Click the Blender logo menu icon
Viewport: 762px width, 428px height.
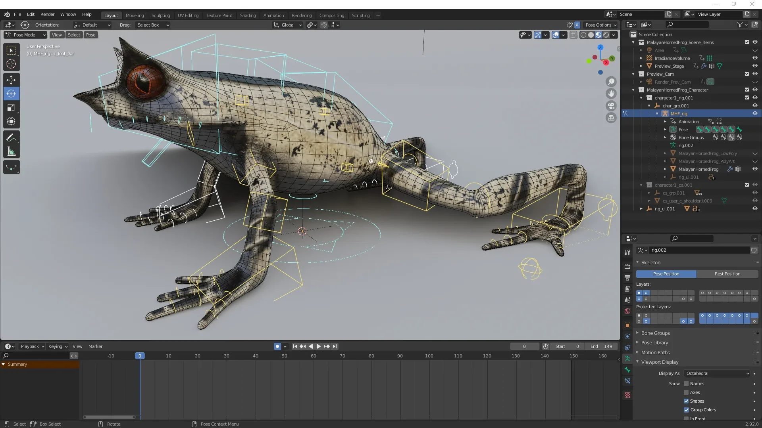click(7, 14)
